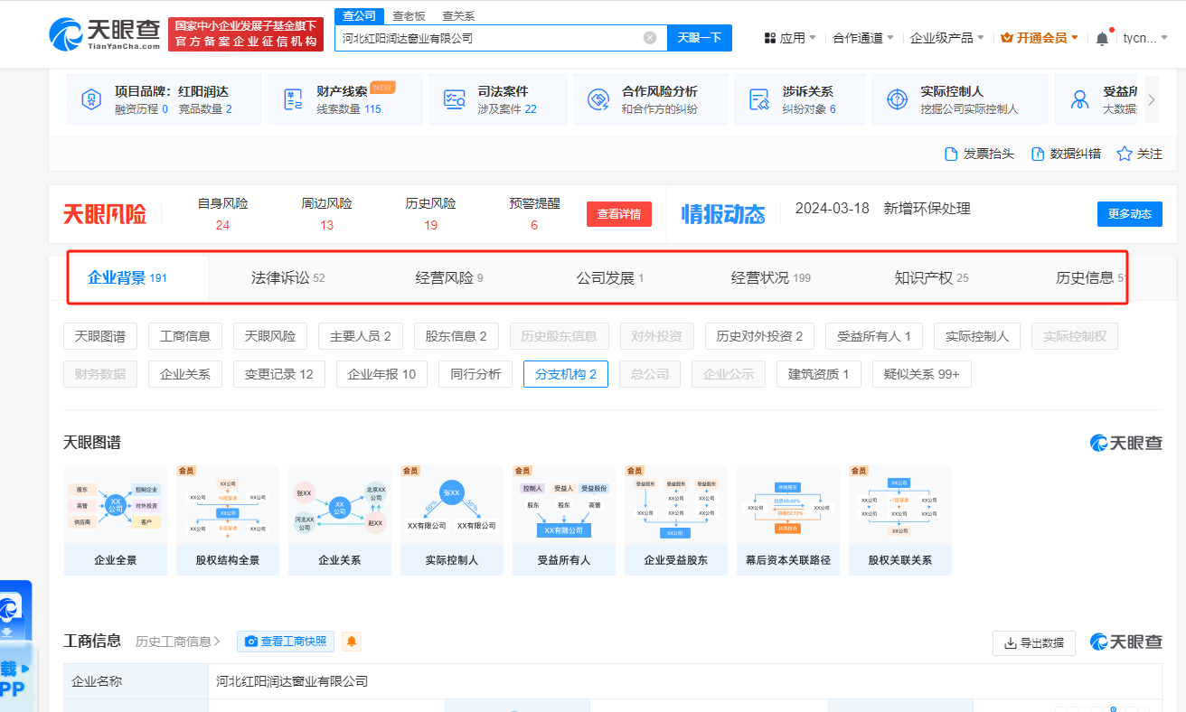Open the 企业受益股东 graph thumbnail

click(x=676, y=520)
